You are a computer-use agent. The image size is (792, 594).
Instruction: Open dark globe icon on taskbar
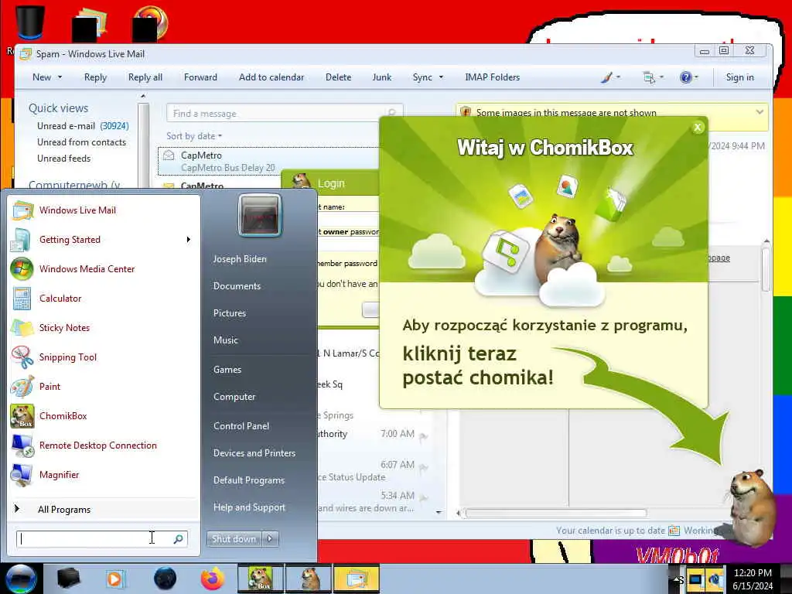(165, 579)
